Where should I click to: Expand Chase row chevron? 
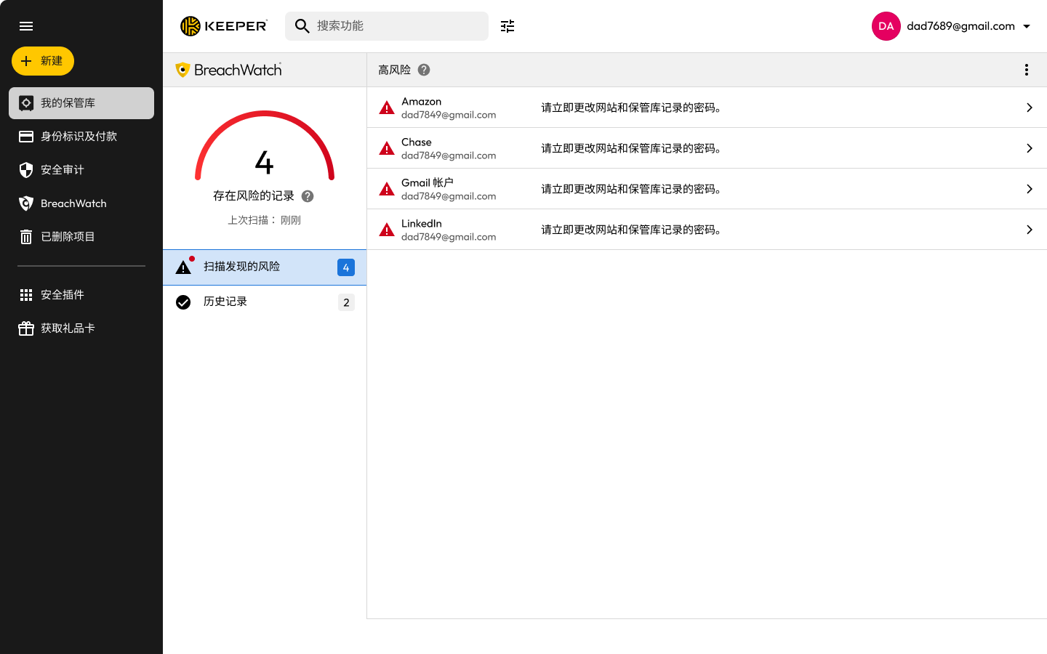[x=1030, y=148]
